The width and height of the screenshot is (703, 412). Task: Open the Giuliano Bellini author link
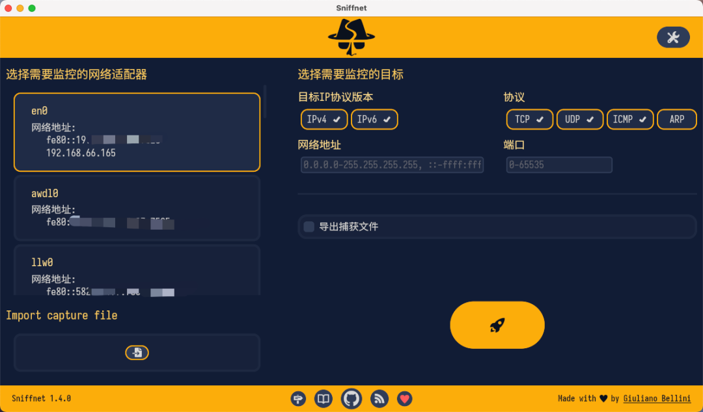pos(657,398)
